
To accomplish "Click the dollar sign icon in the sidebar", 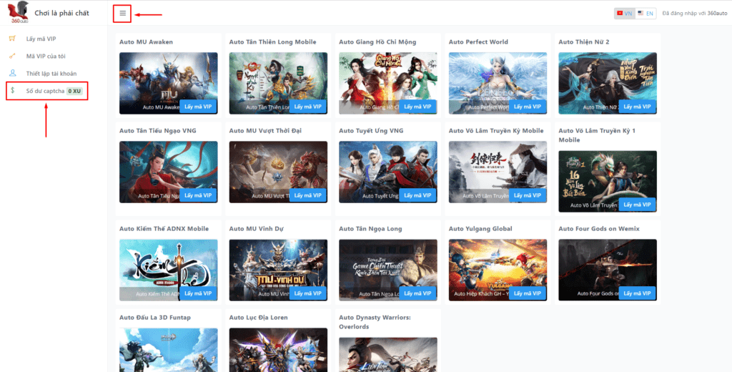I will pos(13,91).
